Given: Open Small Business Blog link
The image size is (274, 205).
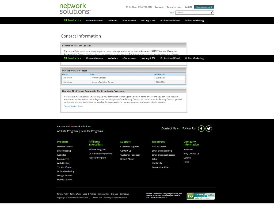Looking at the screenshot, I should coord(162,151).
